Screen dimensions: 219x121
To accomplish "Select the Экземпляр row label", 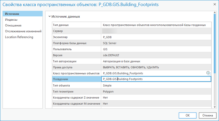I will point(60,37).
